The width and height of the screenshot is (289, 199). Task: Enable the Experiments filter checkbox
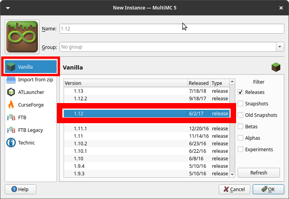[x=240, y=149]
